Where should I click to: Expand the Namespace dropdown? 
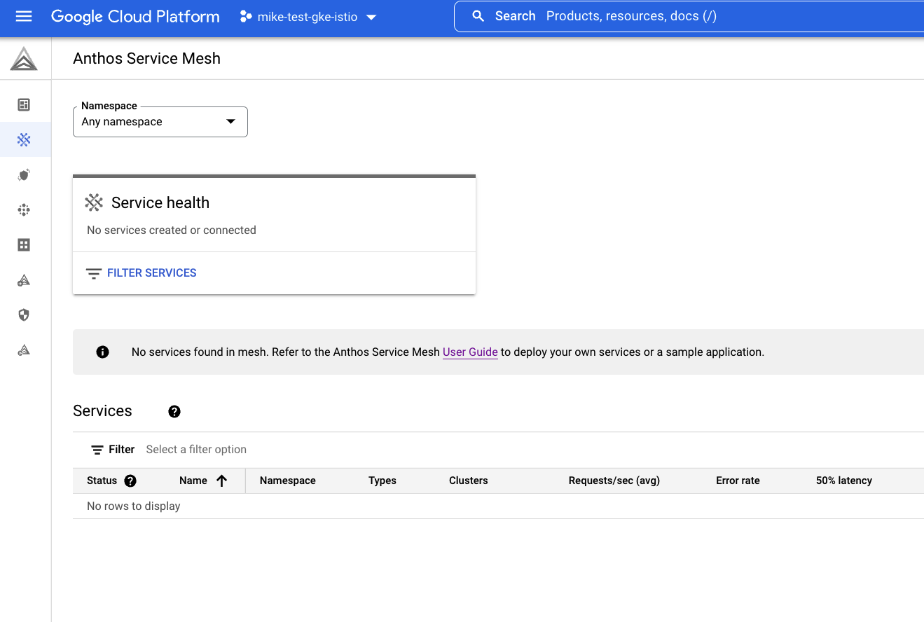click(160, 122)
